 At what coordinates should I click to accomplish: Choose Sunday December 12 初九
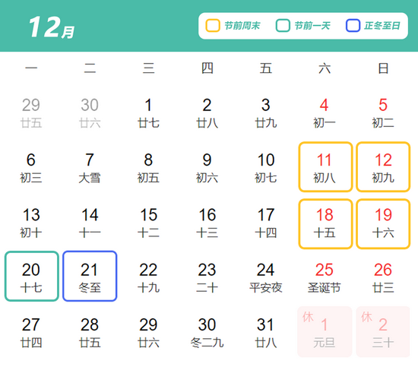[383, 167]
